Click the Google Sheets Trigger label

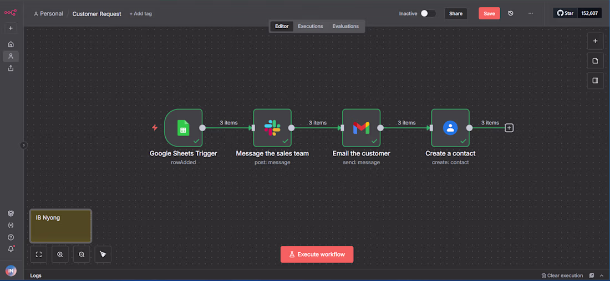(x=183, y=153)
